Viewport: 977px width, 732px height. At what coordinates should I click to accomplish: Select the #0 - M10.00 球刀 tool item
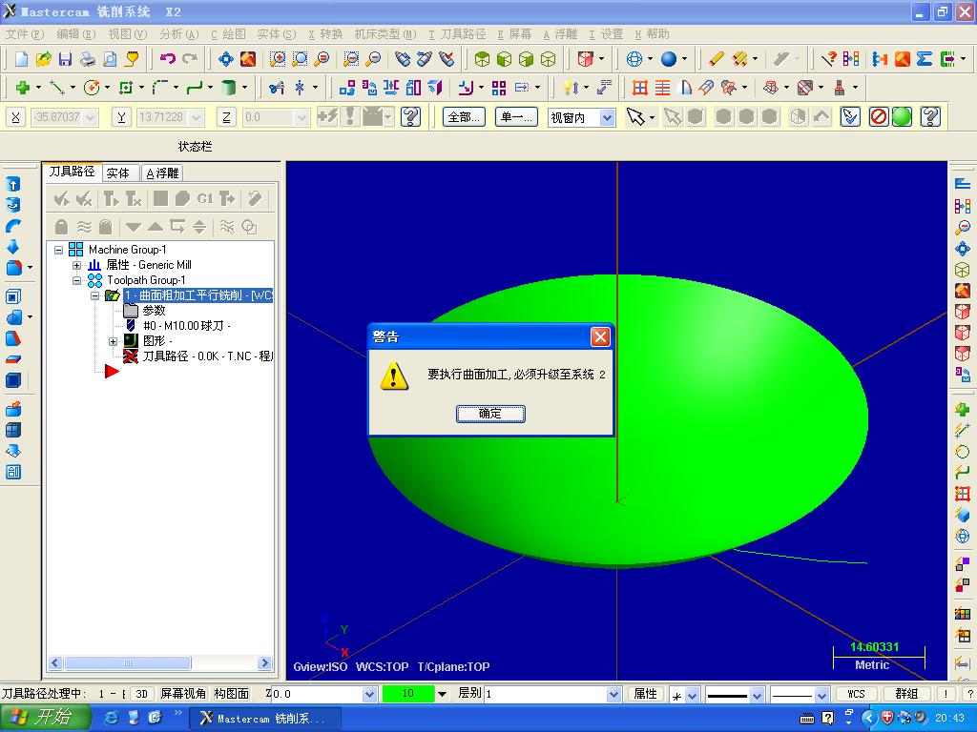coord(187,326)
